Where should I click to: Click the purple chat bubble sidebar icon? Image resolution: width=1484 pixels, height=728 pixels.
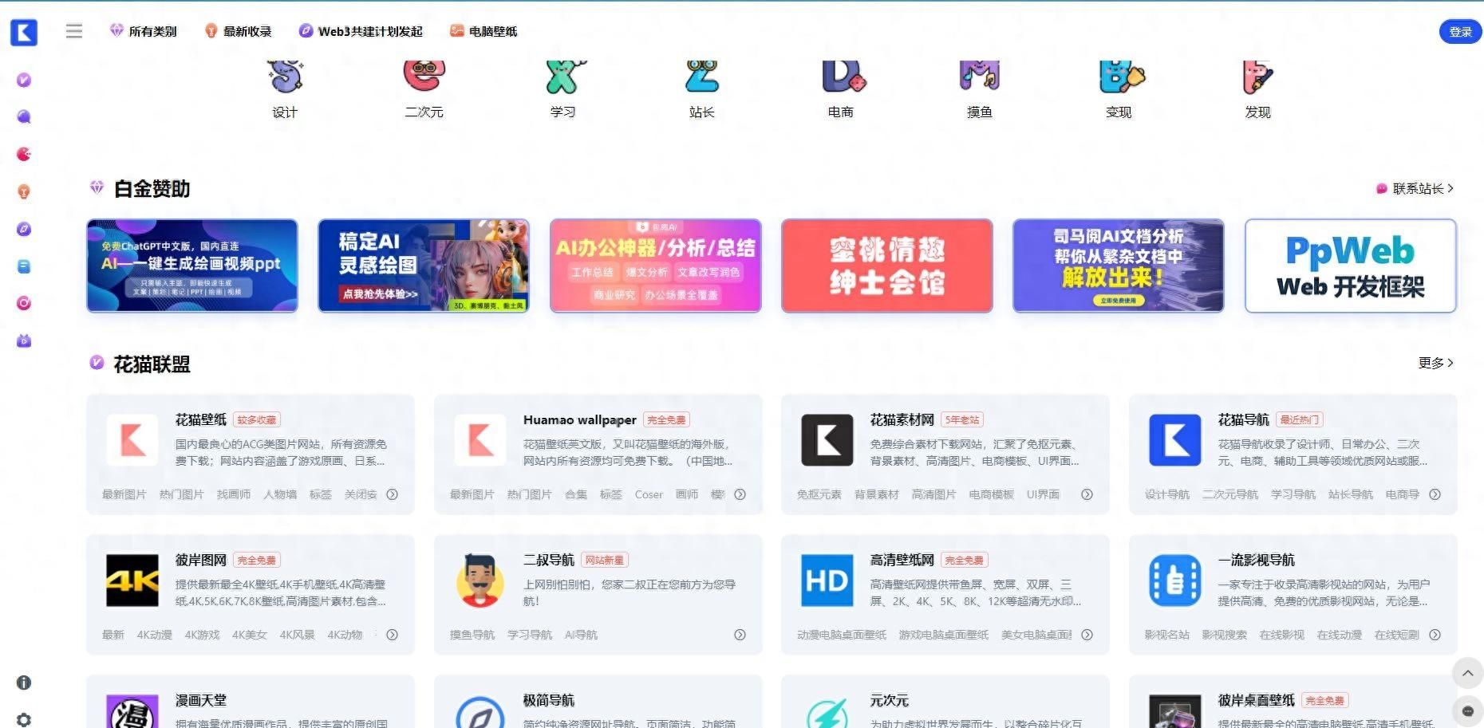tap(24, 116)
